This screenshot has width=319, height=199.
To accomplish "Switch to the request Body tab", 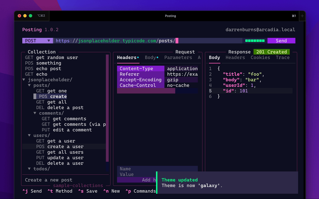I will tap(150, 57).
